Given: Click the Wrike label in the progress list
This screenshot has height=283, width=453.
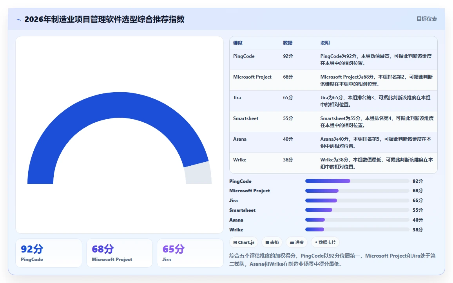Looking at the screenshot, I should [x=236, y=230].
